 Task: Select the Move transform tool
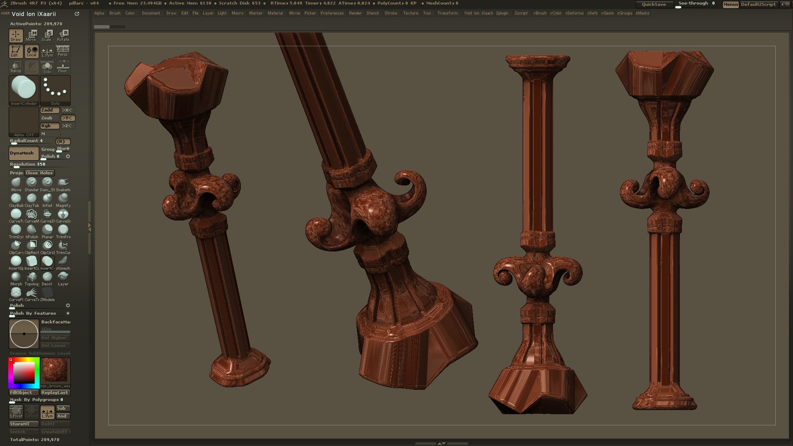pos(31,36)
